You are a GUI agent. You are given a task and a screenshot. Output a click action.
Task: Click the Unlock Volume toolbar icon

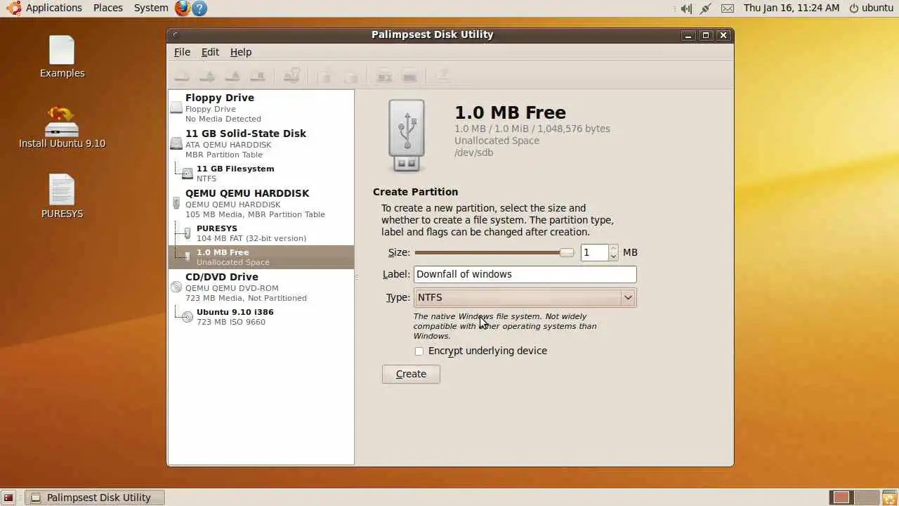(324, 75)
